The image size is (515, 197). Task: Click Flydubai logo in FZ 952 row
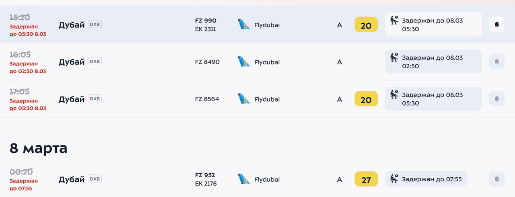click(244, 179)
